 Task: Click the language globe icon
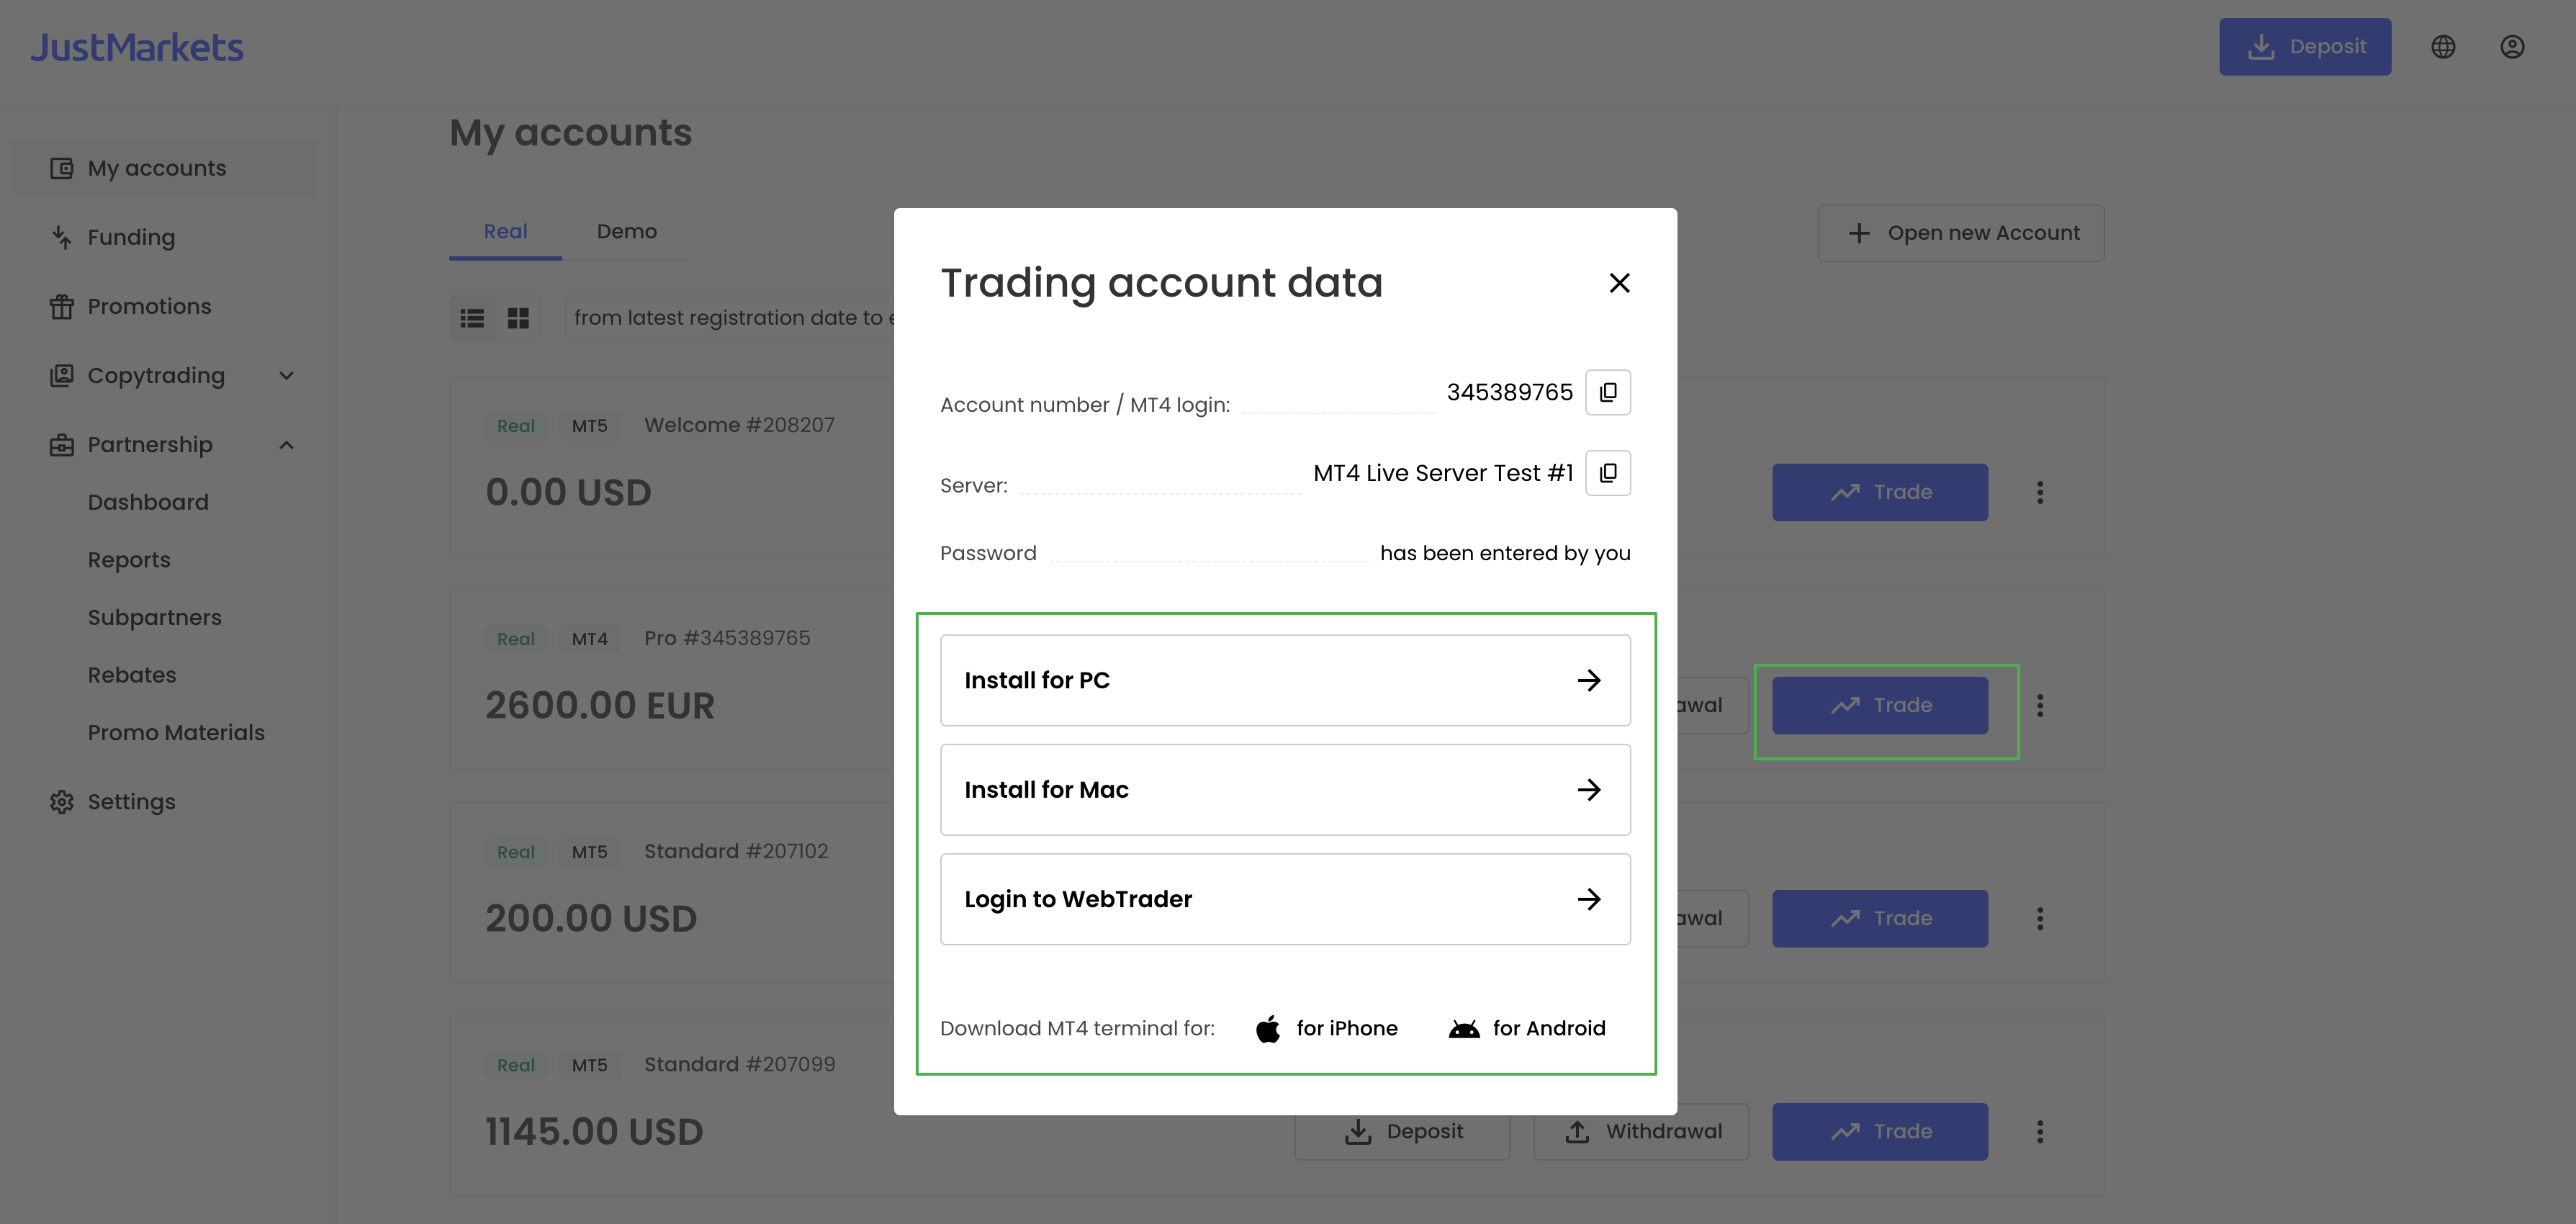[x=2442, y=47]
